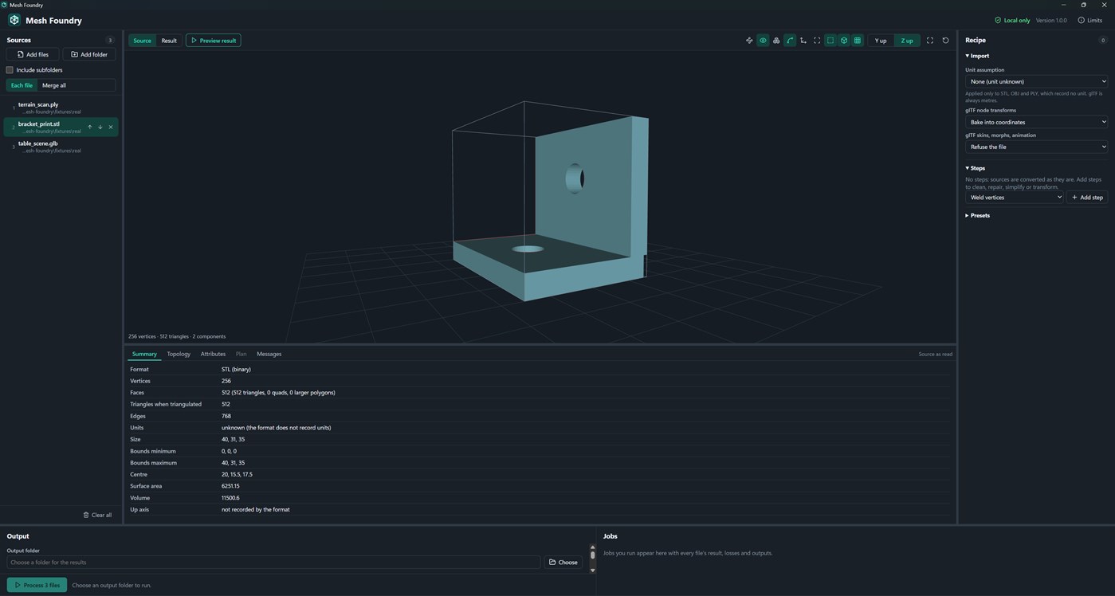The height and width of the screenshot is (596, 1115).
Task: Click the Local only shield indicator
Action: point(1012,20)
